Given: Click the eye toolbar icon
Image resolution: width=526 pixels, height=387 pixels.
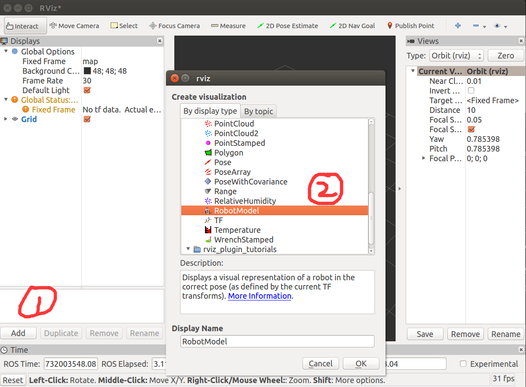Looking at the screenshot, I should (x=497, y=25).
